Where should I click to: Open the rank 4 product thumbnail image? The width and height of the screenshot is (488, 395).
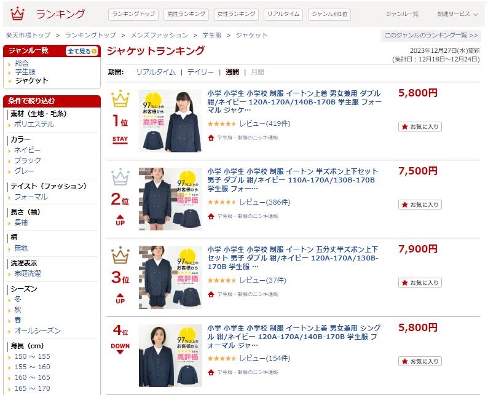(x=170, y=356)
